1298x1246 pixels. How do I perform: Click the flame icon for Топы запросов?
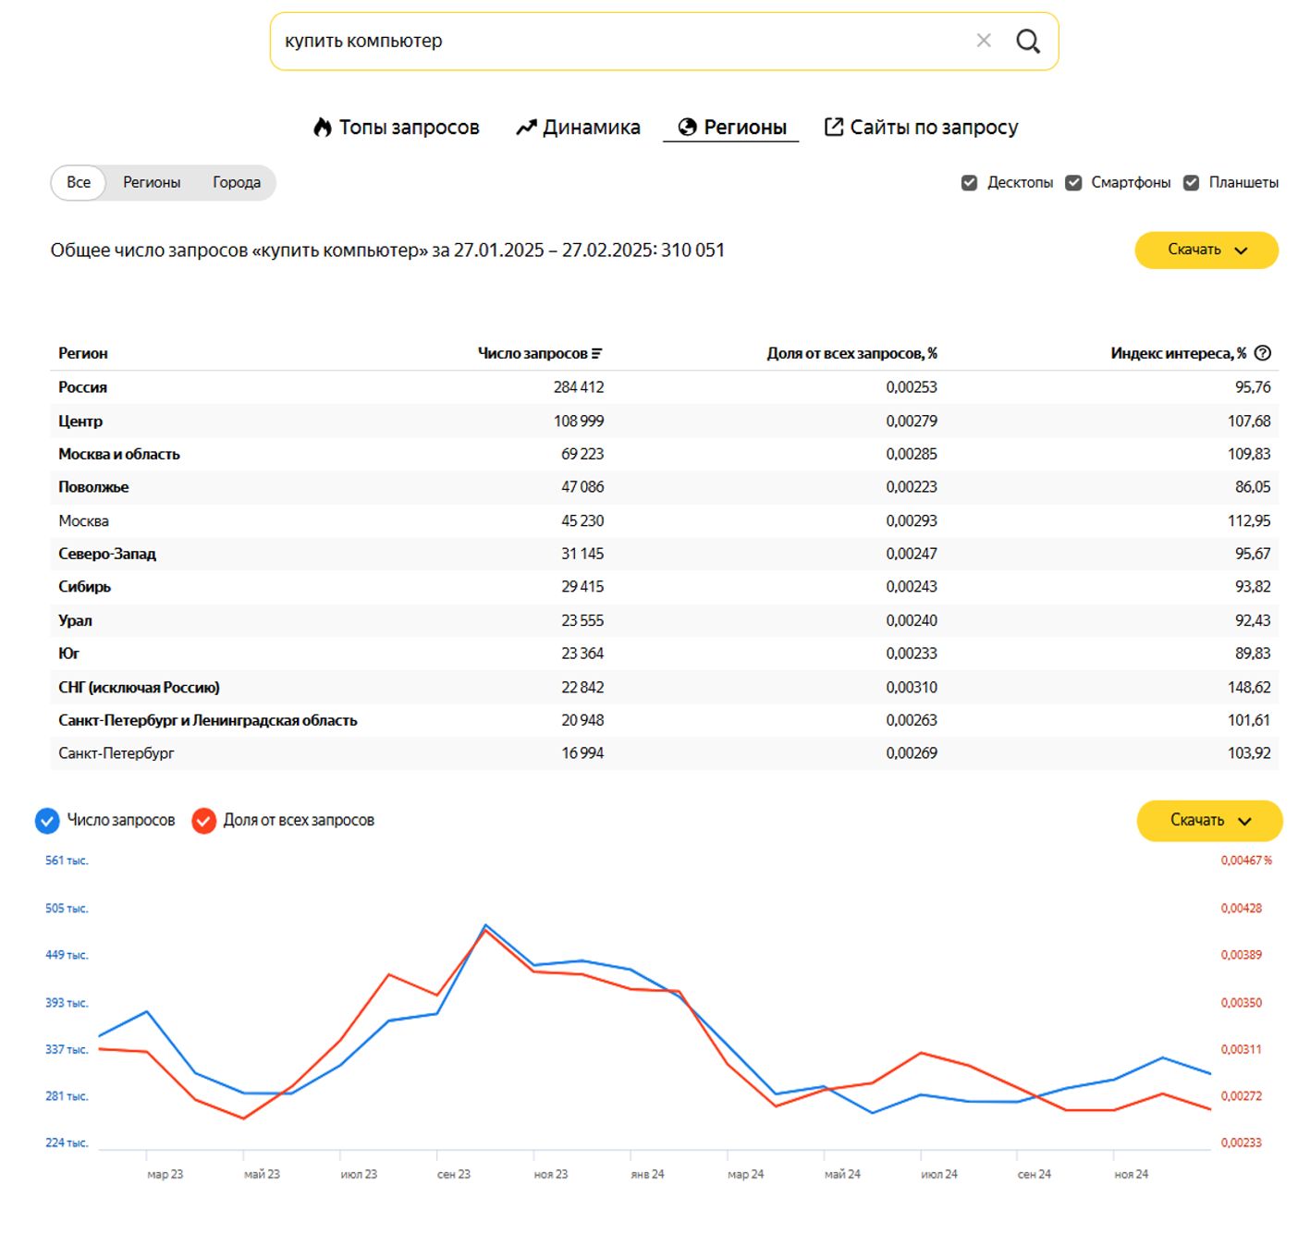pos(322,128)
